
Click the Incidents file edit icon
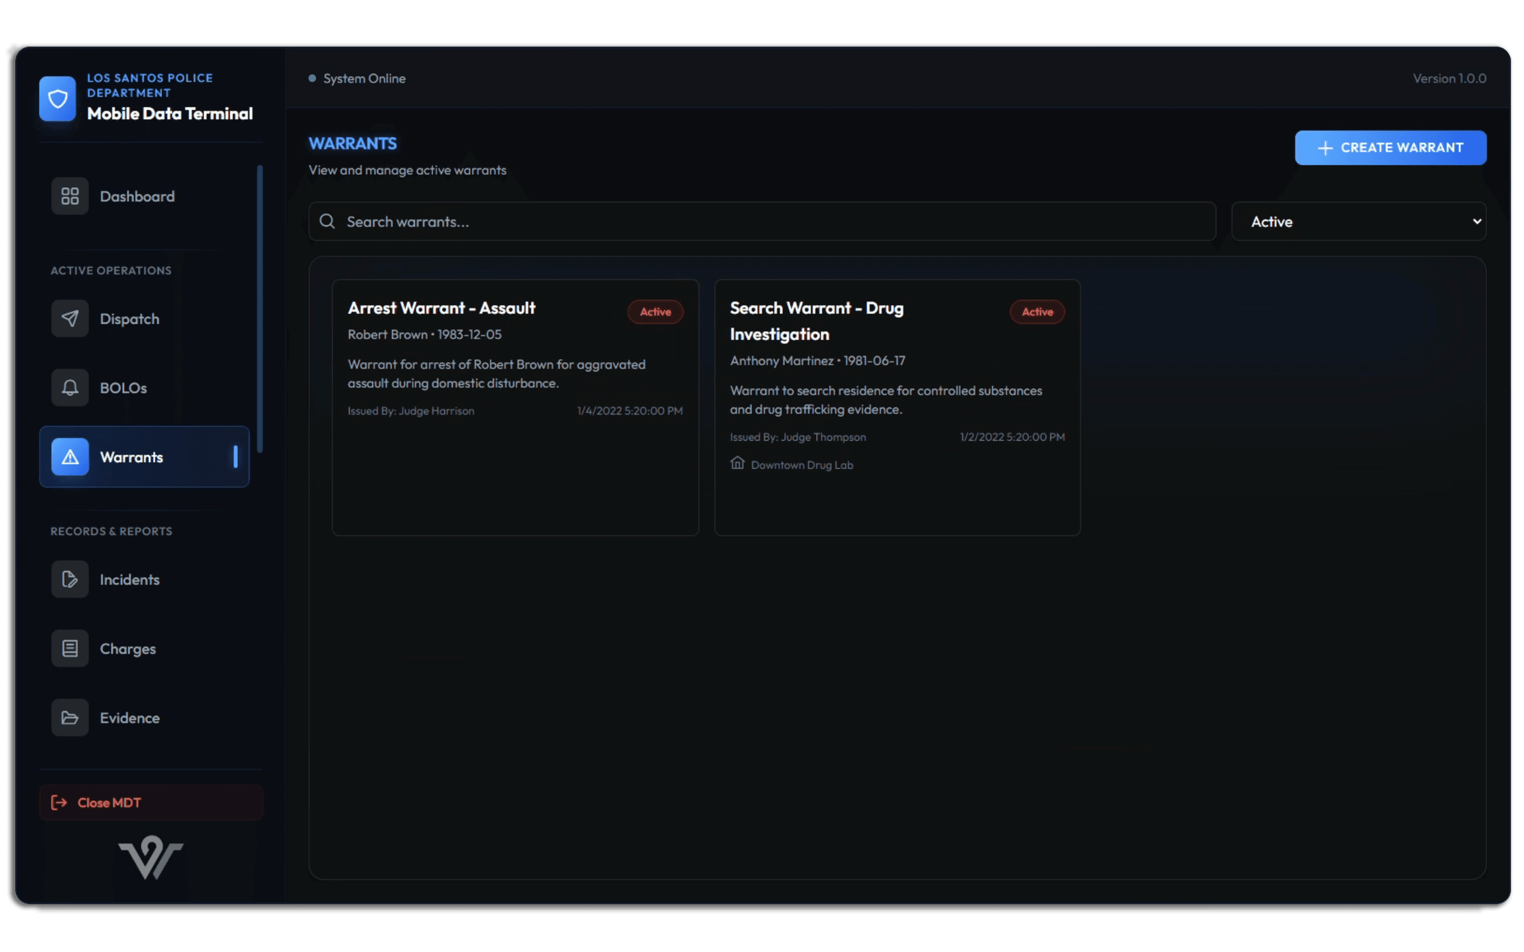70,579
